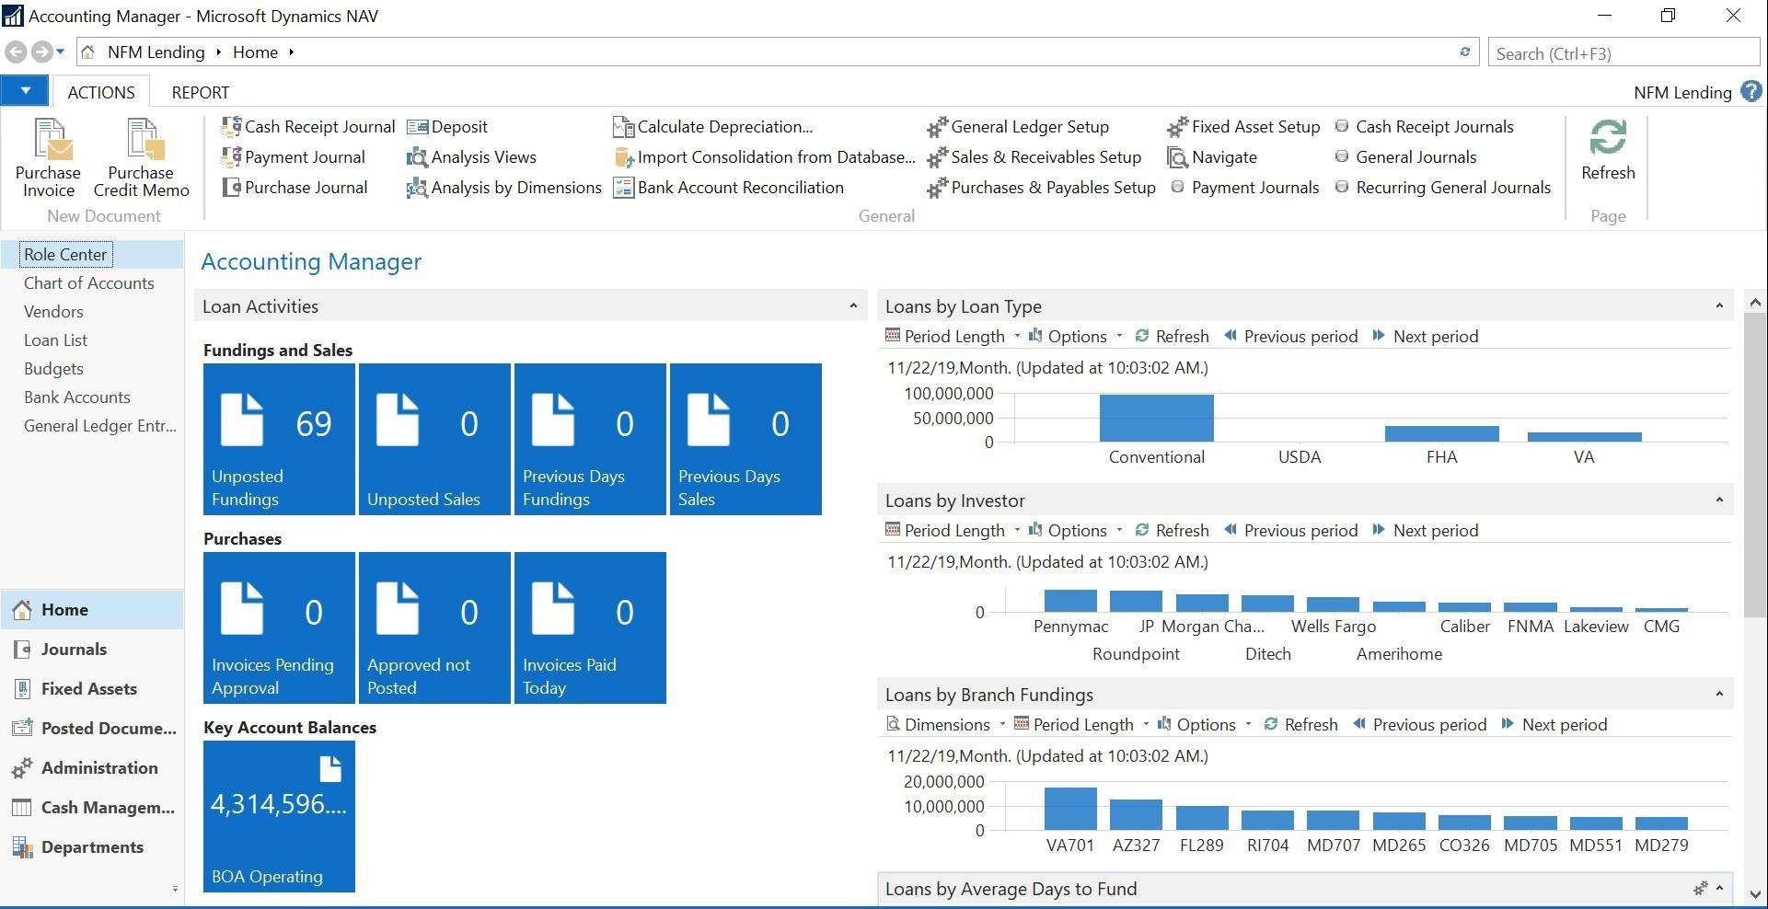Collapse the Loans by Branch Fundings section
Viewport: 1768px width, 909px height.
click(1719, 695)
